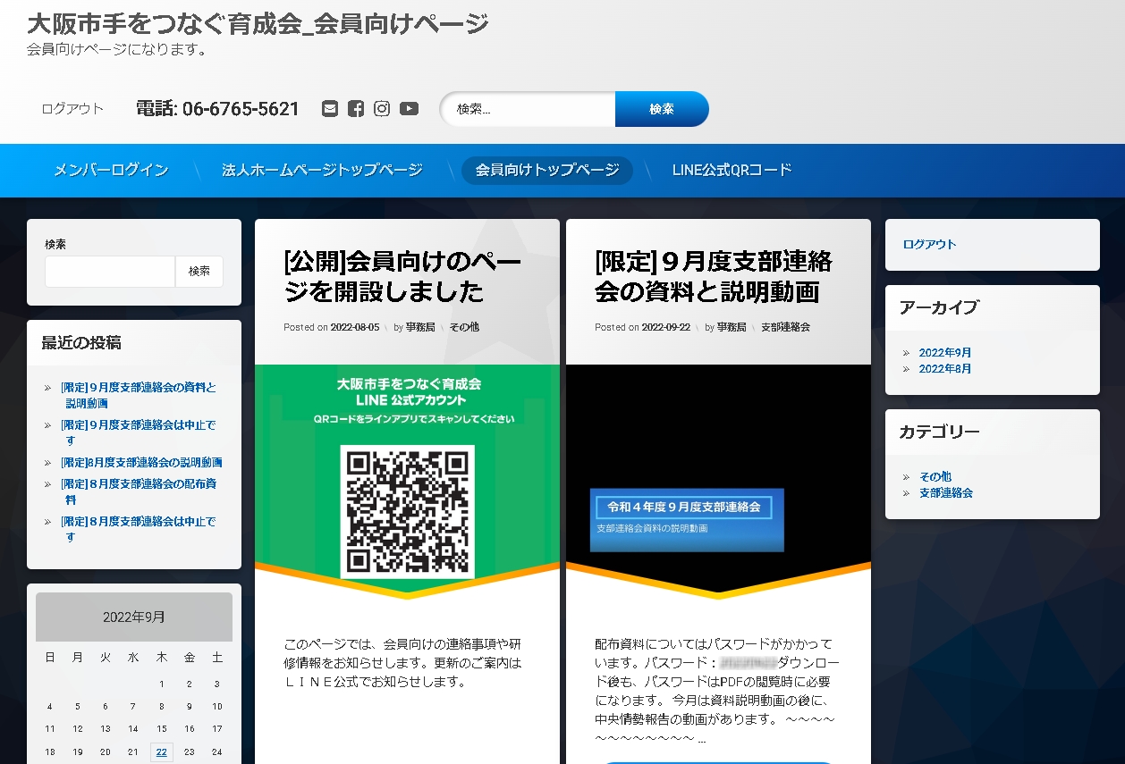Viewport: 1125px width, 764px height.
Task: Click the 2022-09-22 post date
Action: (x=666, y=327)
